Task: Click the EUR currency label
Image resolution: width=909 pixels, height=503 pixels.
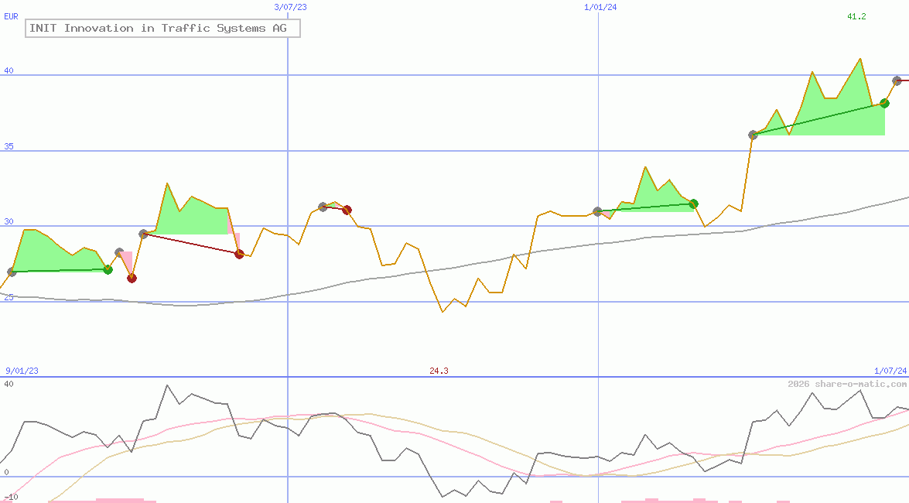Action: coord(11,16)
